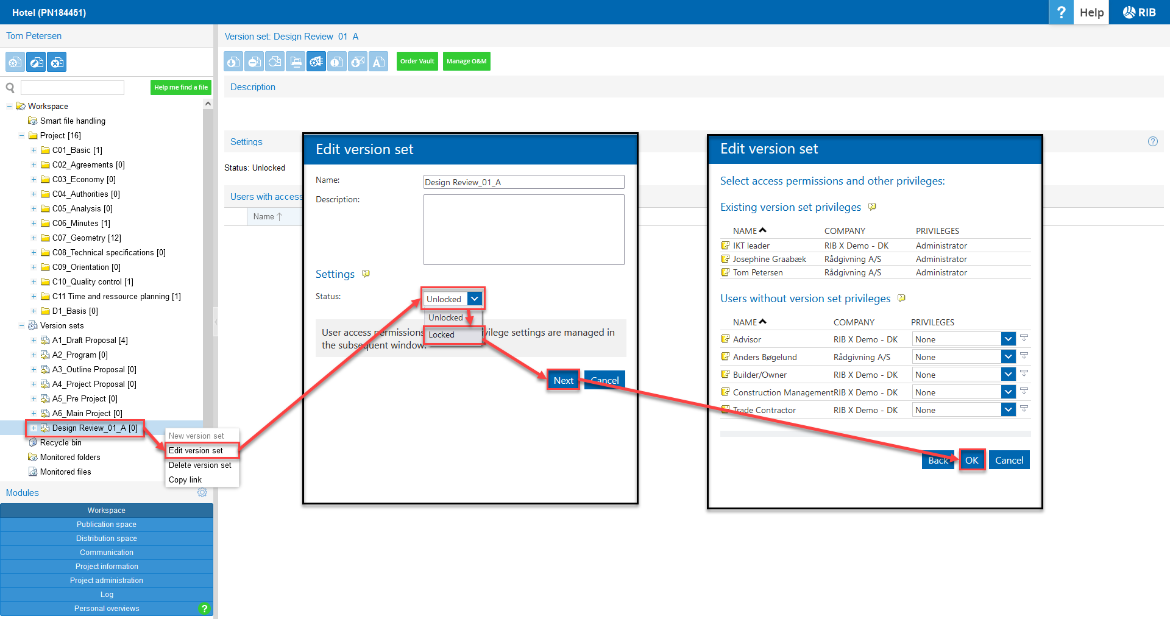Click the font 'A' document toolbar icon
The height and width of the screenshot is (619, 1170).
pyautogui.click(x=378, y=62)
